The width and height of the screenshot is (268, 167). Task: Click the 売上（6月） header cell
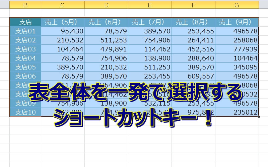(x=106, y=22)
